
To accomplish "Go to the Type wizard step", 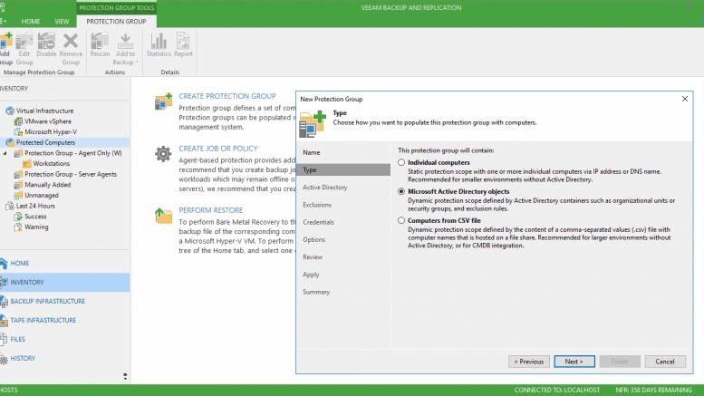I will click(343, 169).
